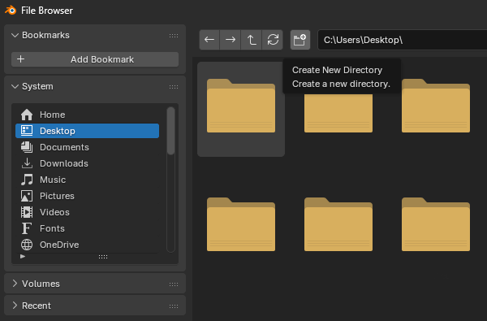487x321 pixels.
Task: Select the bottom-row rightmost folder
Action: coord(436,224)
